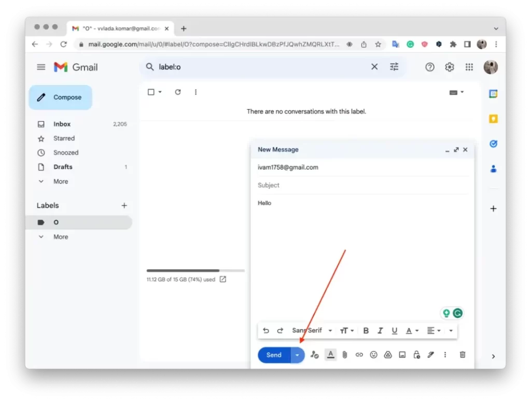Open the Grammarly icon in compose
Screen dimensions: 531x402
click(457, 313)
